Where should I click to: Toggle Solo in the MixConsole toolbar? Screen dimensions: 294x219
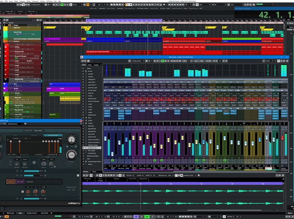click(x=157, y=61)
